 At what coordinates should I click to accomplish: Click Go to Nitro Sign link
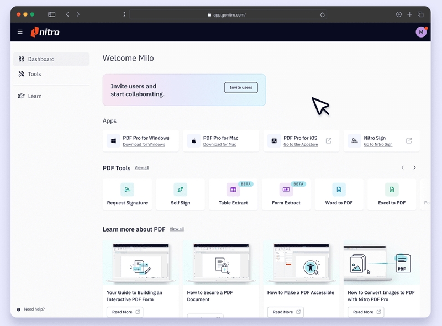(378, 144)
